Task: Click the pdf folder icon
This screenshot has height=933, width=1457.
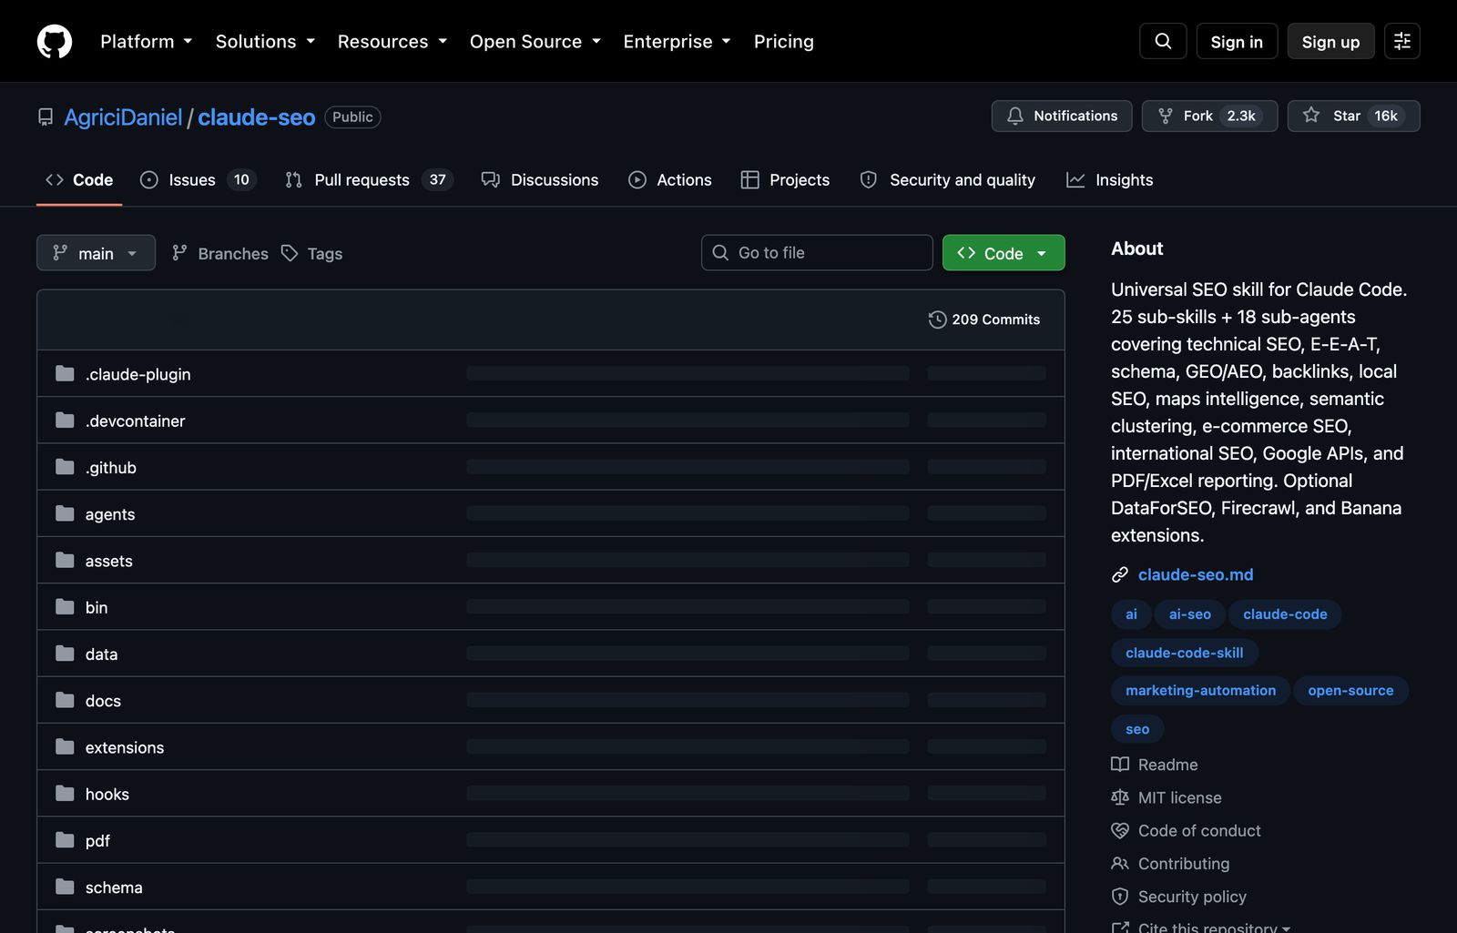Action: pyautogui.click(x=65, y=840)
